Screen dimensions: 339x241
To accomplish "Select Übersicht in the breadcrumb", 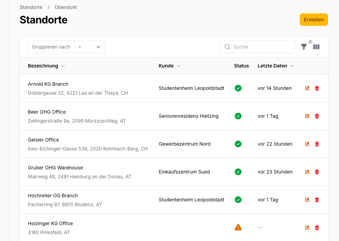I will coord(66,7).
